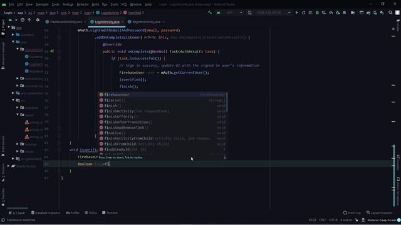
Task: Open TODO tool window
Action: click(x=91, y=212)
